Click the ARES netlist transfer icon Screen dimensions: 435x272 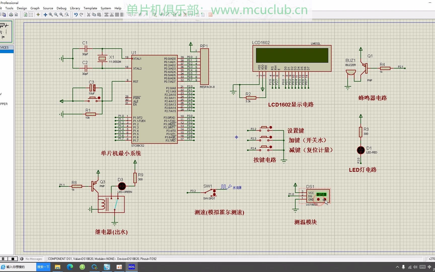click(210, 15)
